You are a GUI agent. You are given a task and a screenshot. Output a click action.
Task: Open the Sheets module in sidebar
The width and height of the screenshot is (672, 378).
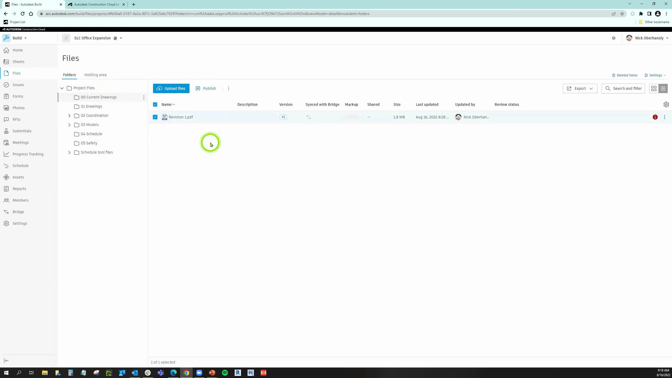click(x=18, y=62)
